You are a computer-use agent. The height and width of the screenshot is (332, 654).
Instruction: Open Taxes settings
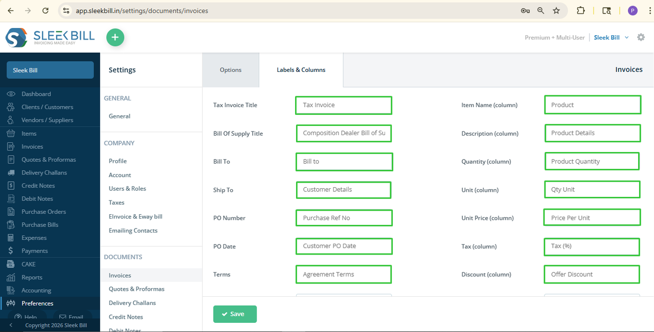[117, 202]
